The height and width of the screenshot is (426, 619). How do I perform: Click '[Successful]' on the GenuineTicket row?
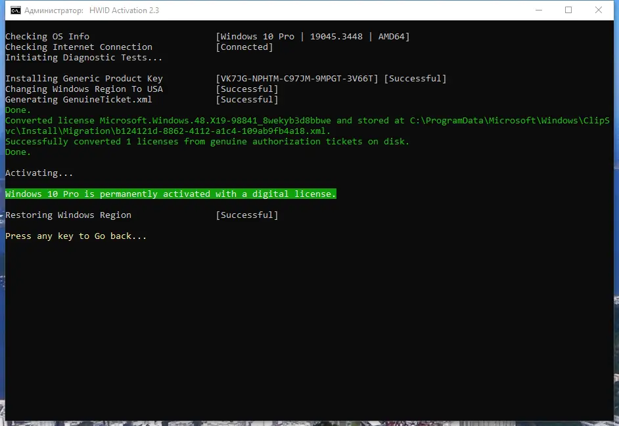pos(247,100)
